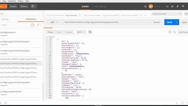Open the JSON format dropdown

coord(81,32)
